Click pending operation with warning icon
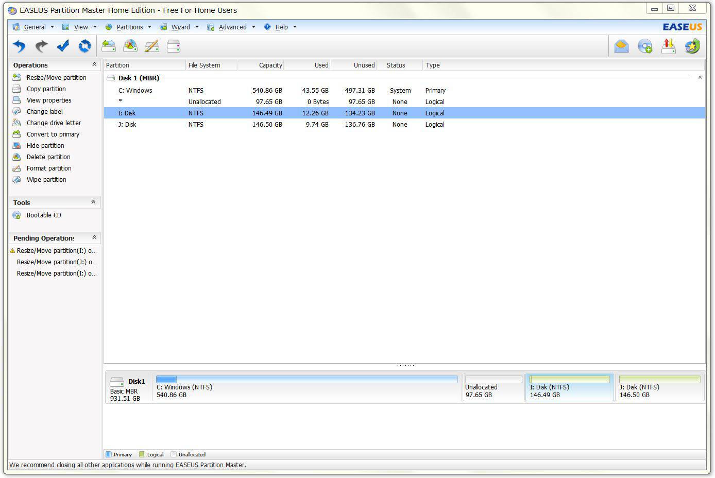 pos(54,251)
